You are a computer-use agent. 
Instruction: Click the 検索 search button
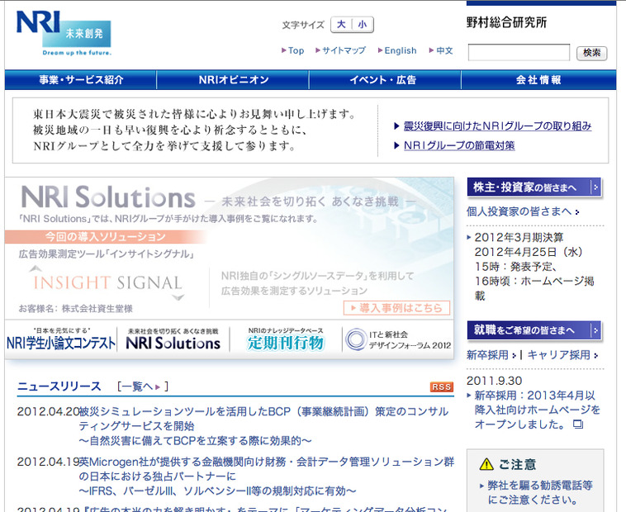click(x=591, y=53)
